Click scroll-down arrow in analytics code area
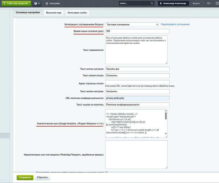Screen dimensions: 219x183 [x=166, y=134]
